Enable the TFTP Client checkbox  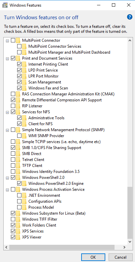point(13,166)
